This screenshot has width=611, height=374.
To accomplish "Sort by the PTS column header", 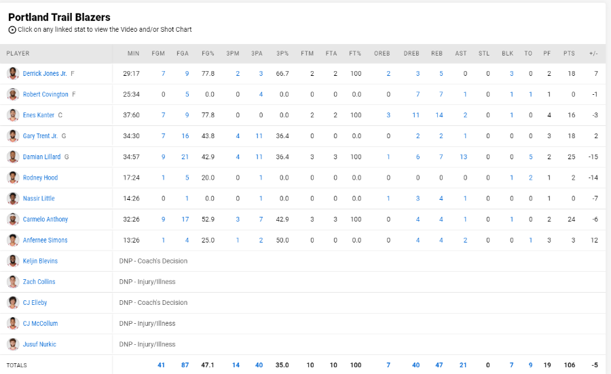I will [x=569, y=54].
